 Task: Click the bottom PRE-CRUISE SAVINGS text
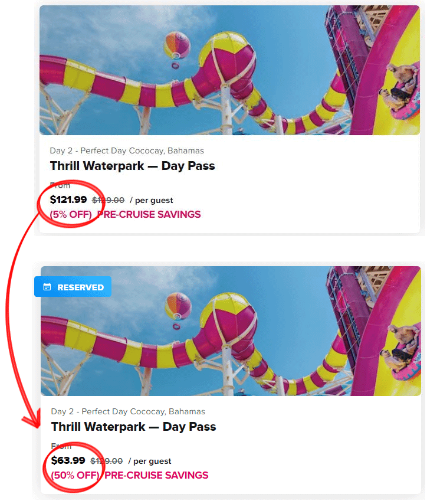pos(156,475)
